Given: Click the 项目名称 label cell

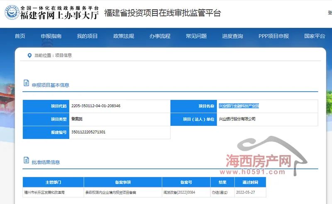Looking at the screenshot, I should 193,106.
